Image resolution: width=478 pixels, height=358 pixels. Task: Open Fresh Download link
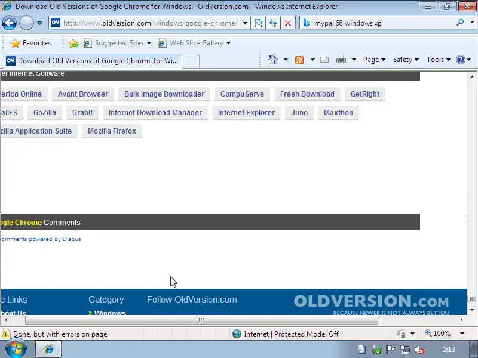(307, 94)
